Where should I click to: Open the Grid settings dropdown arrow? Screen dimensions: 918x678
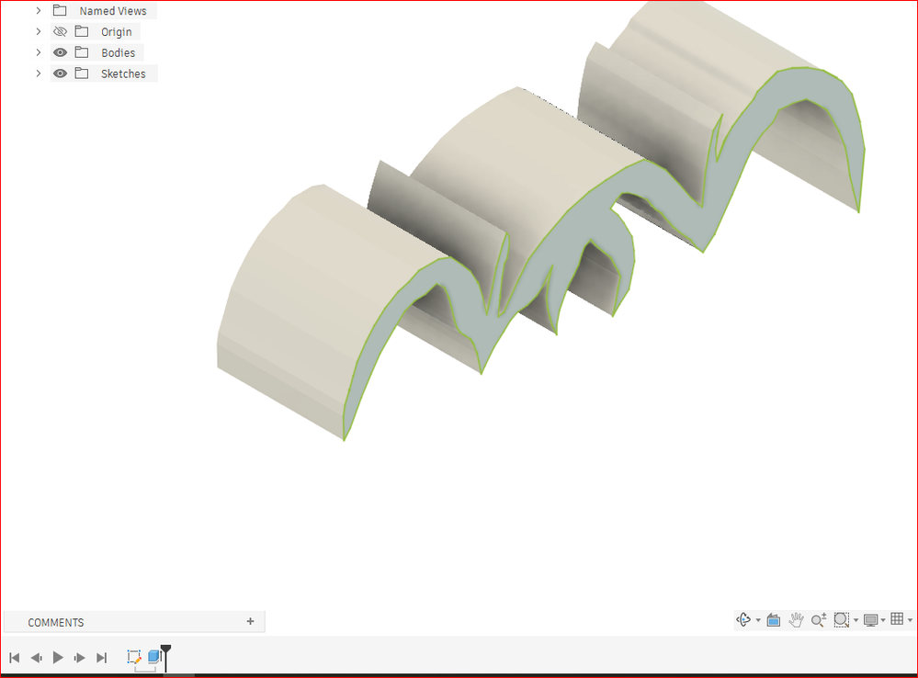910,620
